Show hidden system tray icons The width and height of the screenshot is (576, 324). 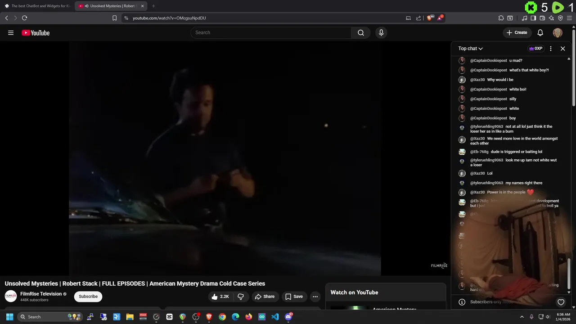pos(522,317)
